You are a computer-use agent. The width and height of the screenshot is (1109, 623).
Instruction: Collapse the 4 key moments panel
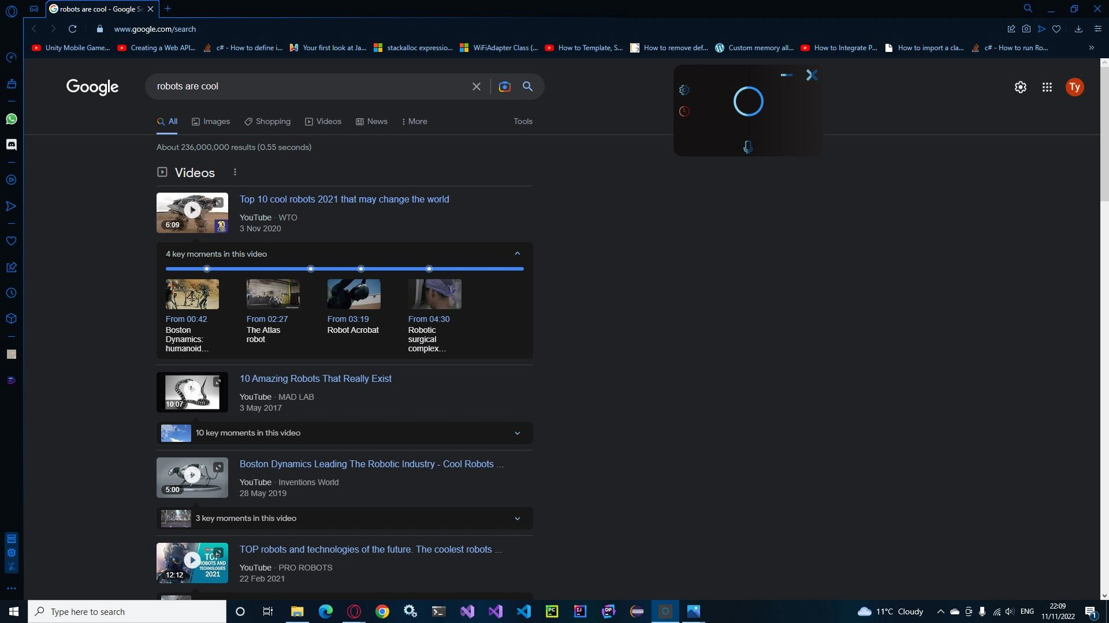click(x=518, y=254)
